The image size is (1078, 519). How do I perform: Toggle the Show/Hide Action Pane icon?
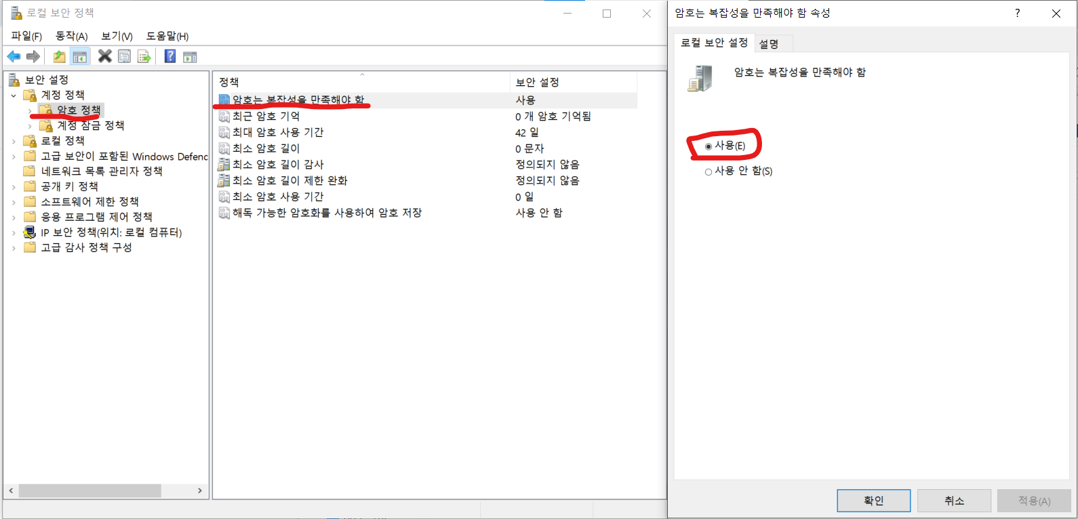[190, 56]
